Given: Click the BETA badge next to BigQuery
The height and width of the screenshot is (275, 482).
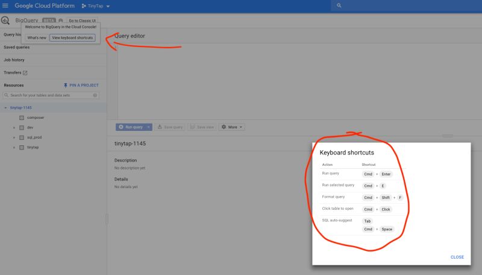Looking at the screenshot, I should [x=49, y=21].
